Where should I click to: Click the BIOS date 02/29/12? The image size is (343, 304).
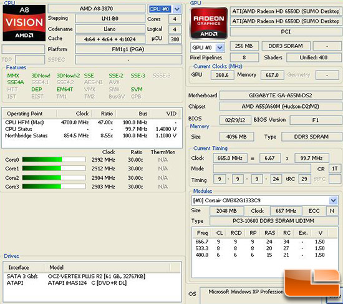(235, 120)
